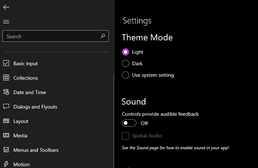Click the Basic Input checkbox icon
This screenshot has height=168, width=258.
(x=6, y=63)
